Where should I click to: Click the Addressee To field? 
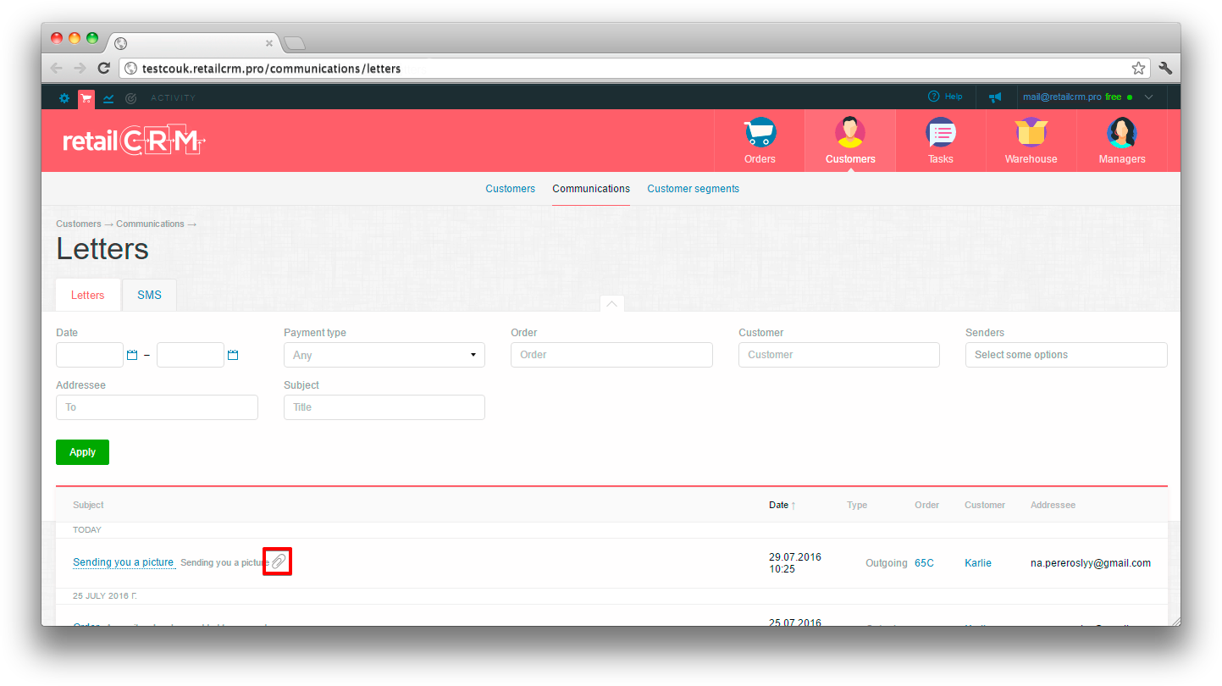click(x=157, y=407)
